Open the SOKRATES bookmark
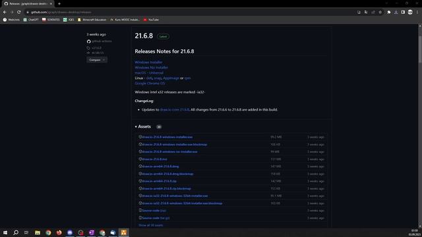The image size is (422, 237). 51,20
